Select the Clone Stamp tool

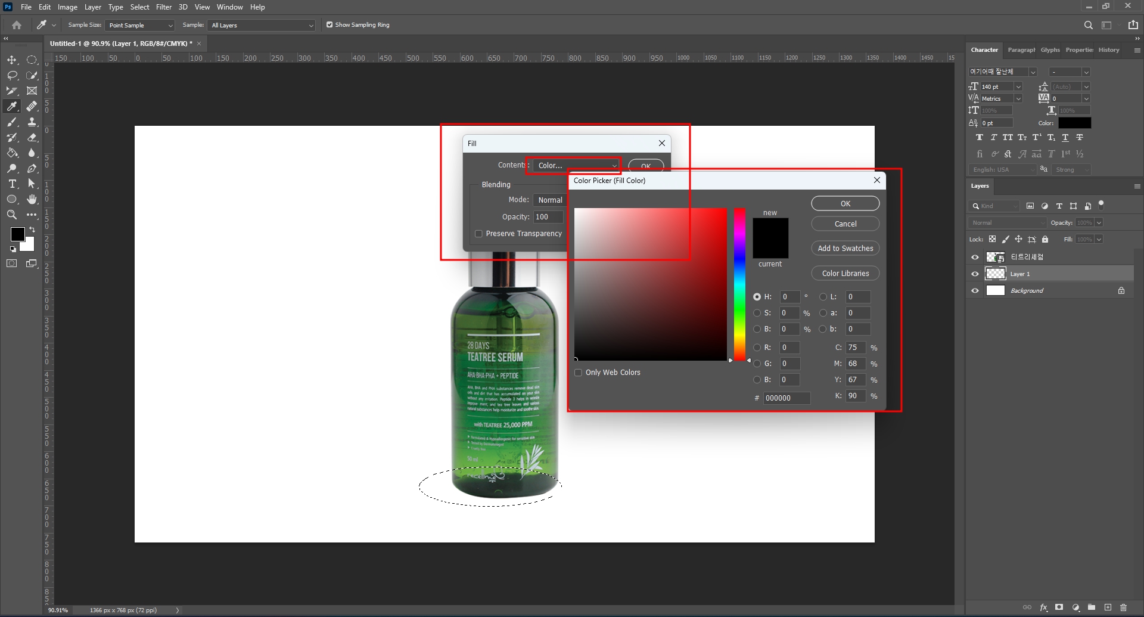(32, 122)
